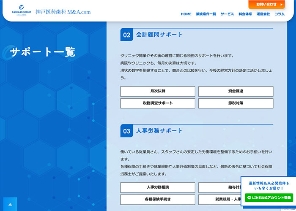
Task: Select the 人事労務相談 box
Action: point(158,187)
